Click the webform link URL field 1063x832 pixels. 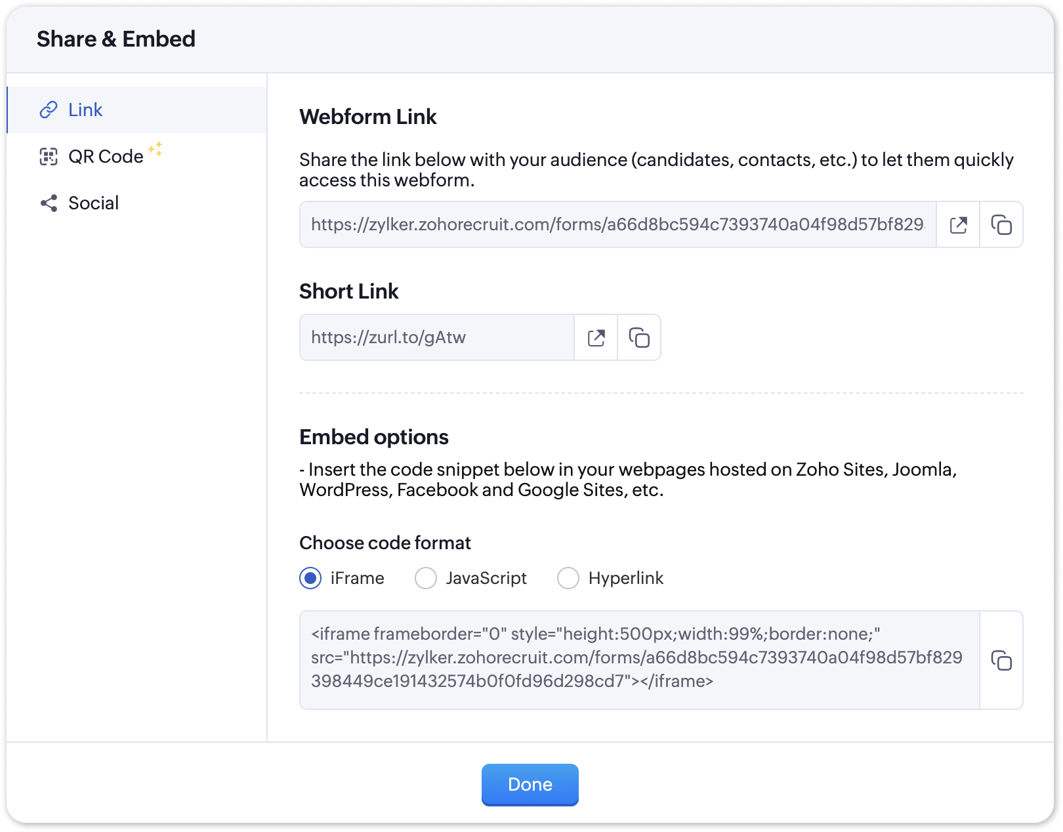[x=617, y=225]
